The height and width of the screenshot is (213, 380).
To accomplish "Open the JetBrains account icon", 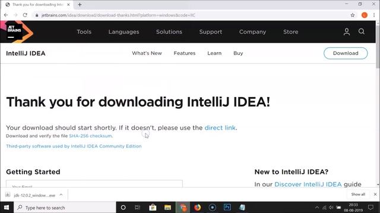I will pyautogui.click(x=347, y=31).
